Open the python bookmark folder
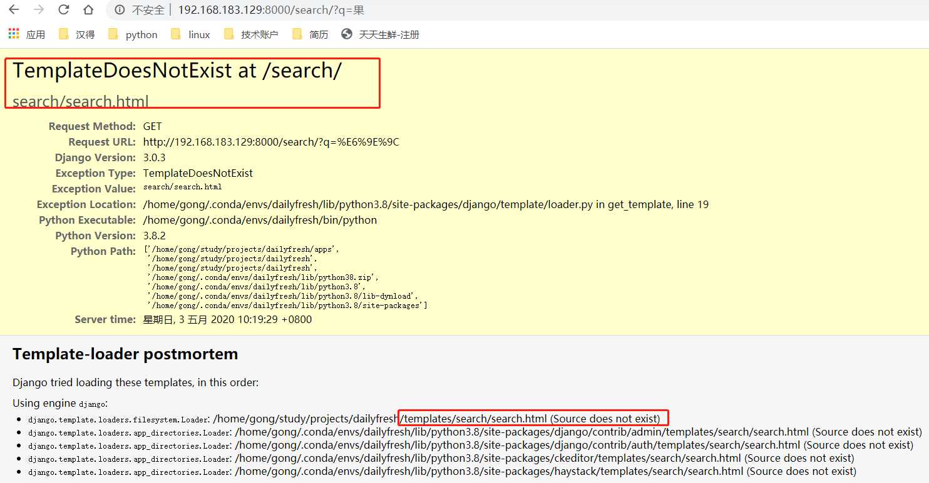Viewport: 929px width, 483px height. click(x=133, y=34)
